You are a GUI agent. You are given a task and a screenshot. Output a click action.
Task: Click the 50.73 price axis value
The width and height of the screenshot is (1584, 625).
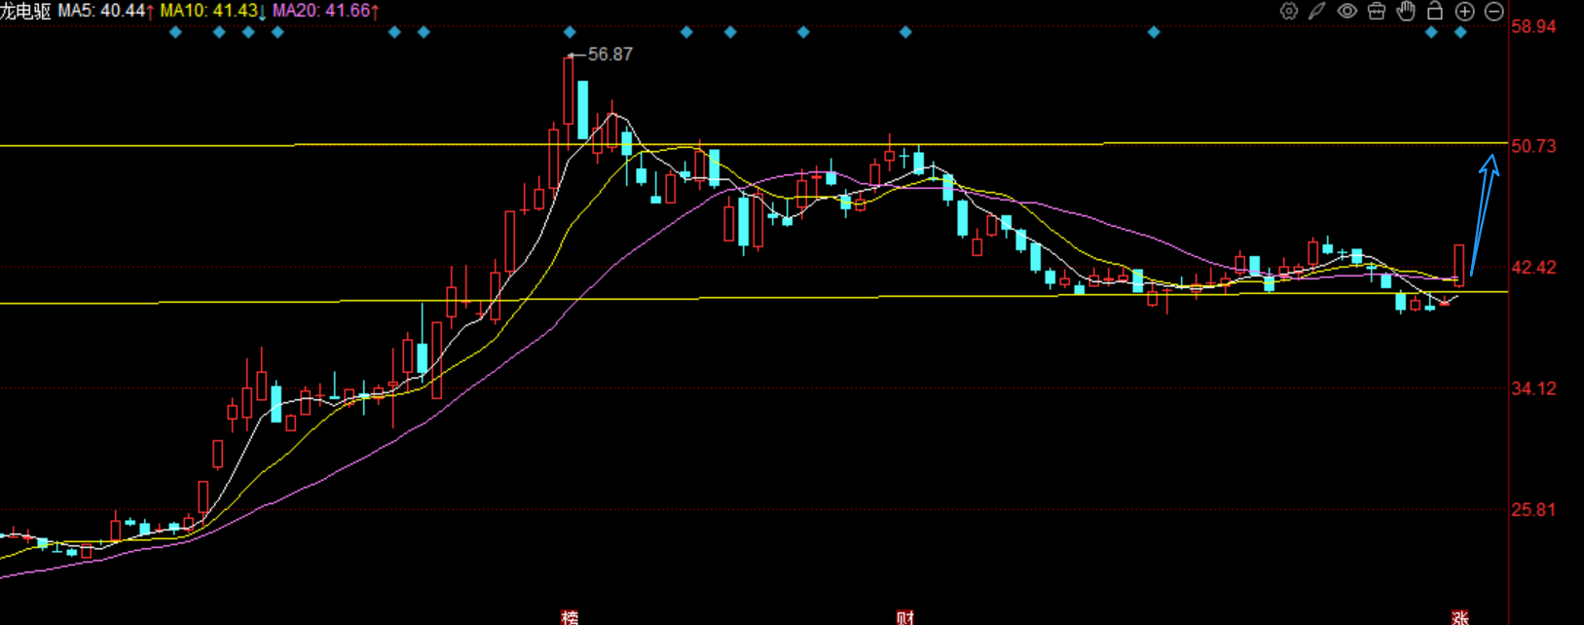click(1533, 146)
